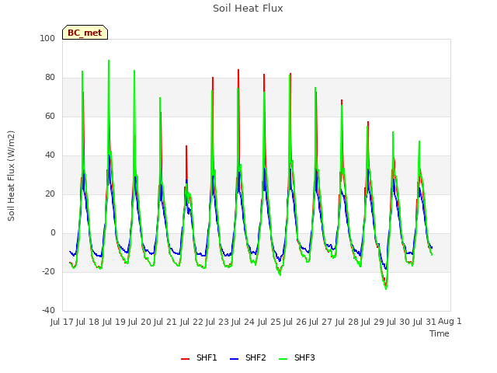Click the Jul 29 x-axis tick label
497x373 pixels.
tap(373, 322)
